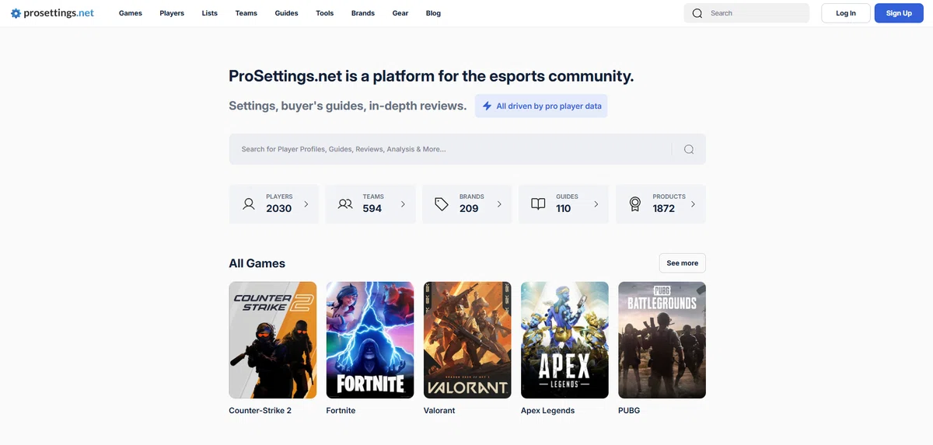Open the Teams nav item in the header
This screenshot has height=445, width=933.
click(246, 13)
